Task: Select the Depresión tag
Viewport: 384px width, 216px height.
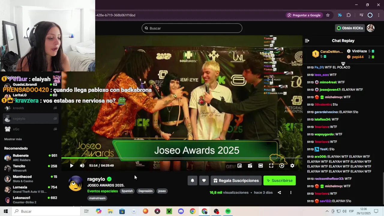Action: click(x=145, y=191)
